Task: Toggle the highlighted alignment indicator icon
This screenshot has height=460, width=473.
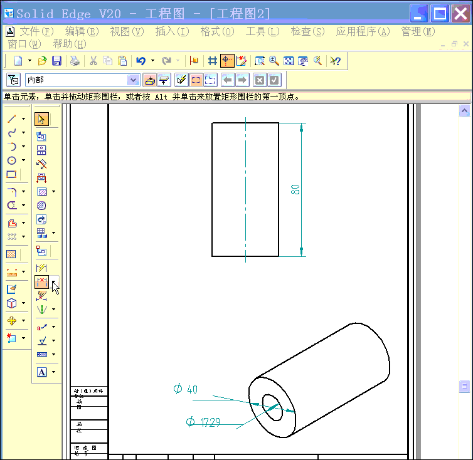Action: (x=227, y=61)
